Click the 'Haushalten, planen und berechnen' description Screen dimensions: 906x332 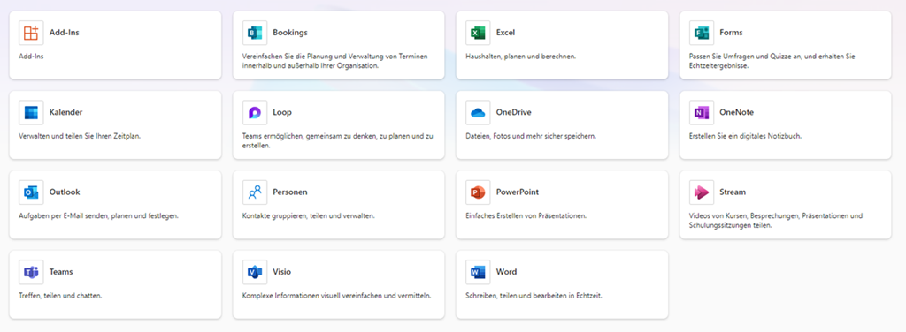(520, 57)
